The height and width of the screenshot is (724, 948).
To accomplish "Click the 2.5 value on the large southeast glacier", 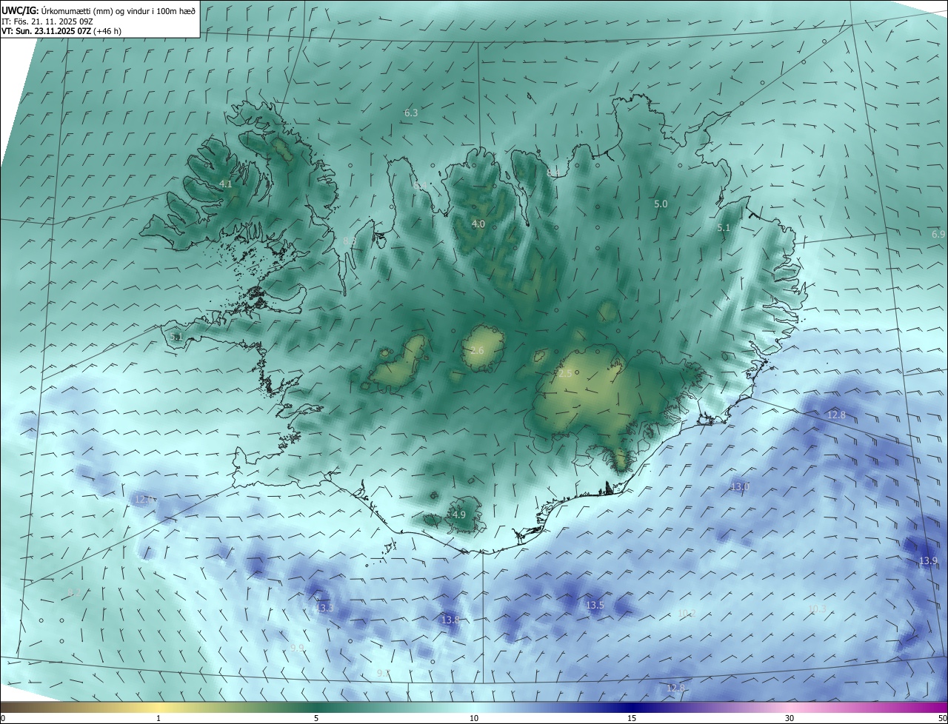I will (564, 374).
